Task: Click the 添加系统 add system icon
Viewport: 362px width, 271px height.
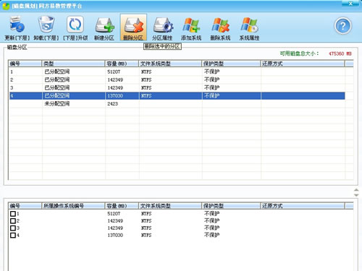Action: pyautogui.click(x=191, y=25)
